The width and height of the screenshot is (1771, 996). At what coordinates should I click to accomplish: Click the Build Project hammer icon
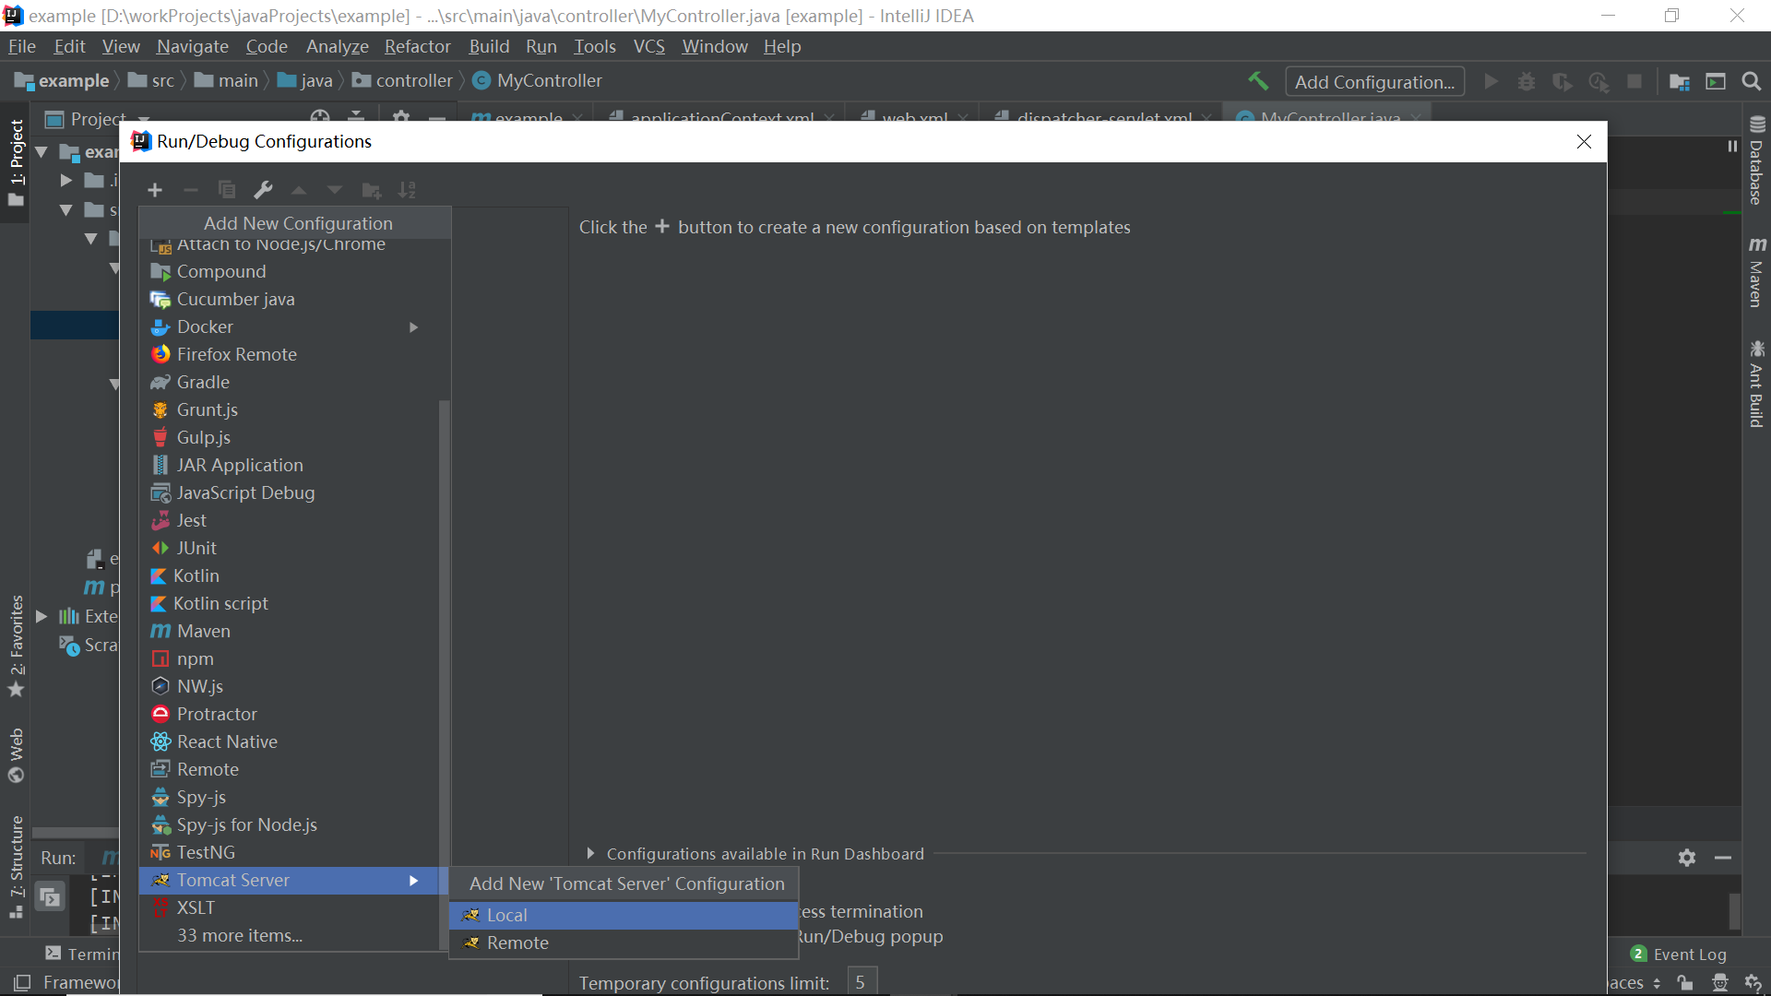[1259, 81]
